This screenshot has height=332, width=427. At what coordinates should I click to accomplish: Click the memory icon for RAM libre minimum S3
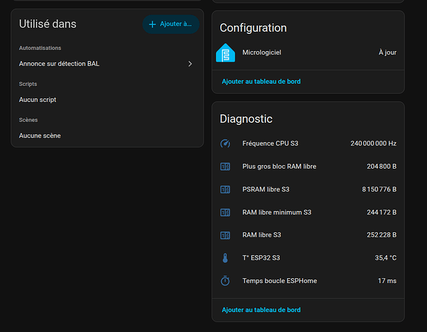225,212
